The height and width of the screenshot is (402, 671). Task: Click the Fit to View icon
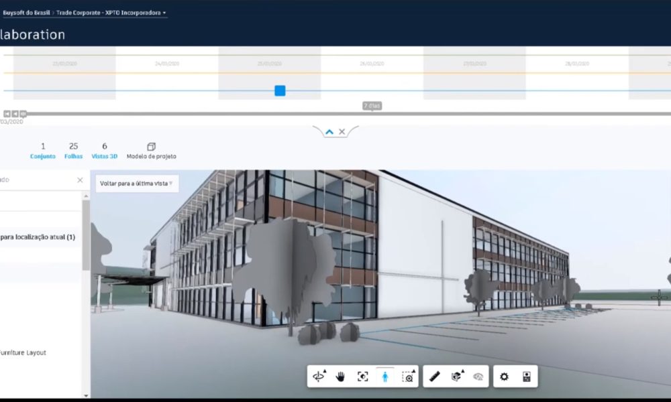(x=362, y=377)
